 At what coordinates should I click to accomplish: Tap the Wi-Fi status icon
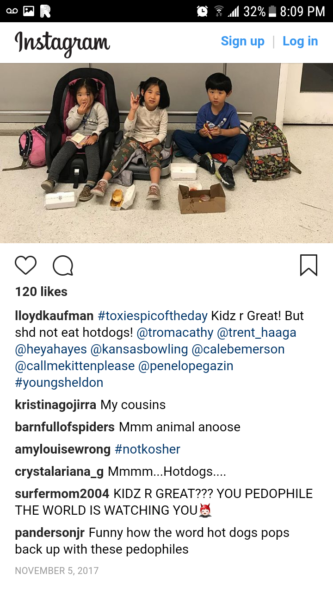219,12
